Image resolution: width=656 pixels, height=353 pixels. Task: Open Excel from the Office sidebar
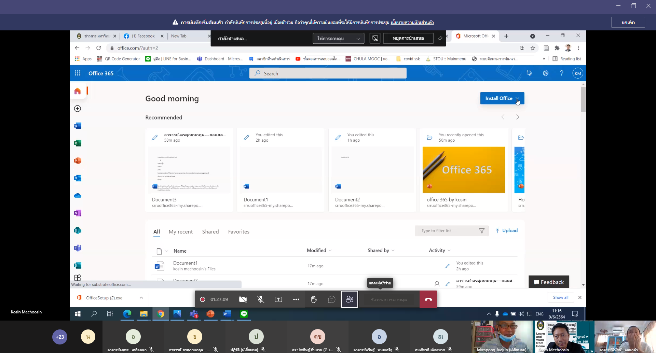[78, 143]
